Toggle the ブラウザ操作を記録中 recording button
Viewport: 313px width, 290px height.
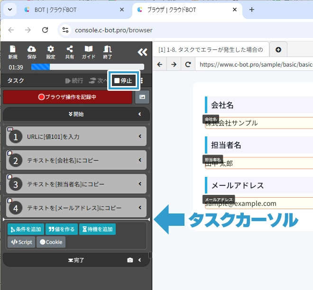click(x=67, y=97)
